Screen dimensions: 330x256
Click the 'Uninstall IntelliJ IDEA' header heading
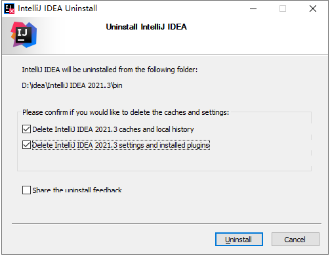click(146, 27)
